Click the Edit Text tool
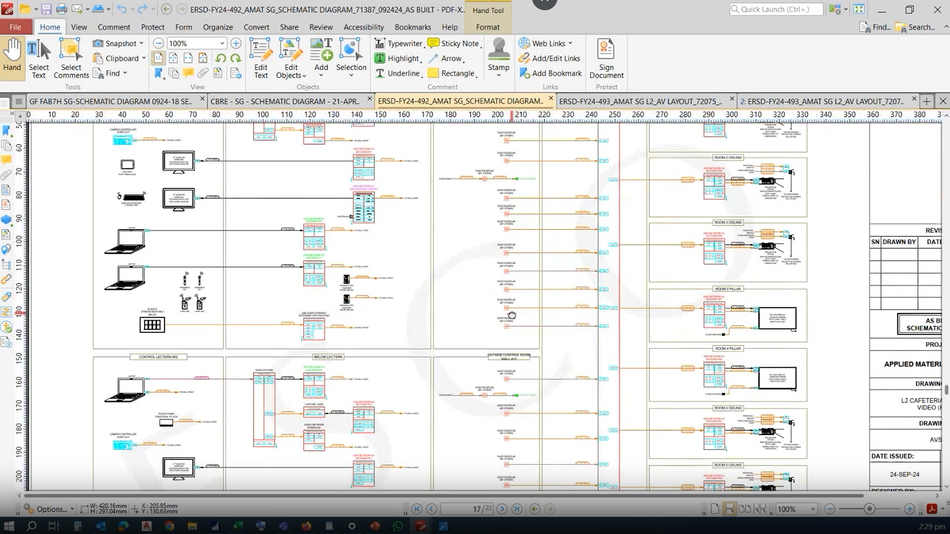The image size is (950, 534). [x=260, y=58]
